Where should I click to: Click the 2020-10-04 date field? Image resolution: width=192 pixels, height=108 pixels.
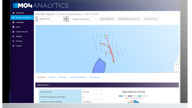click(50, 19)
